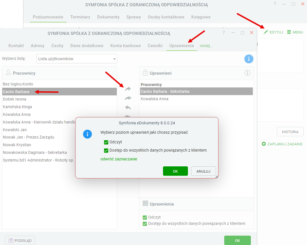Select Dobek Iwona in employee list
The width and height of the screenshot is (307, 245).
pos(60,99)
